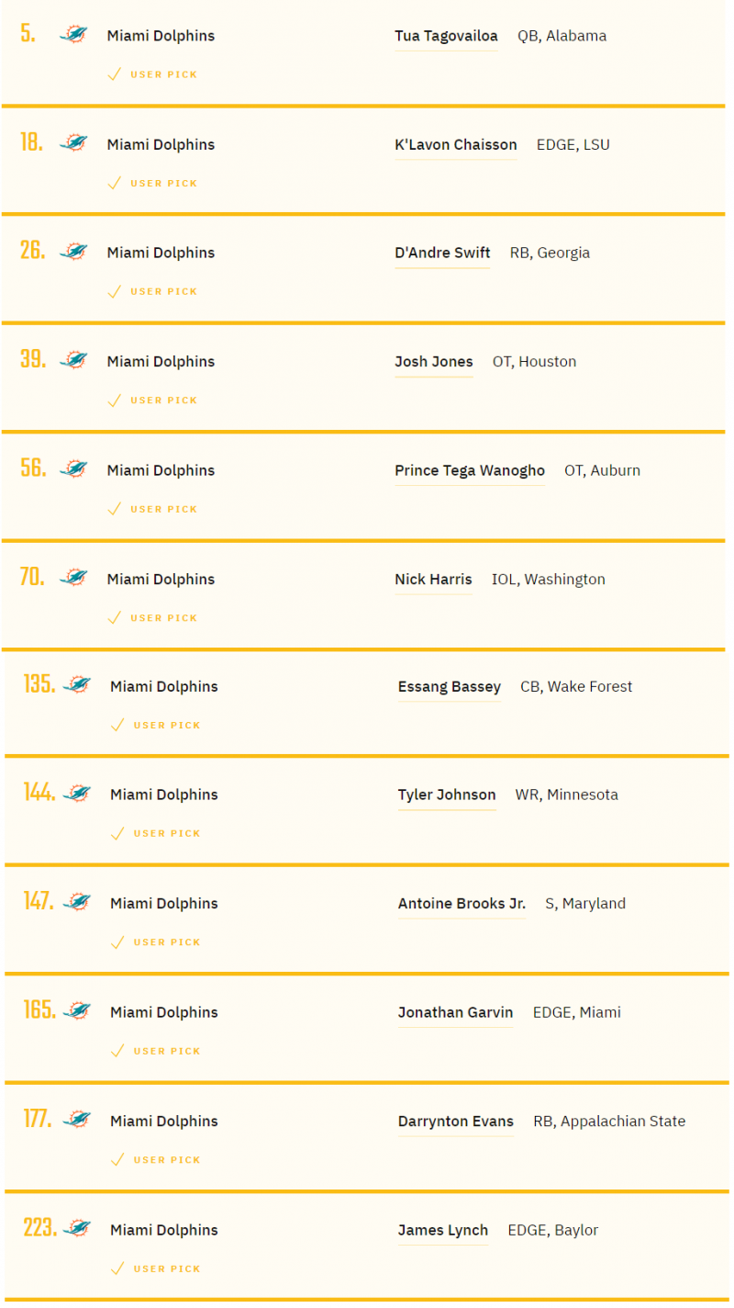
Task: Click the Dolphins logo beside pick 26
Action: 73,252
